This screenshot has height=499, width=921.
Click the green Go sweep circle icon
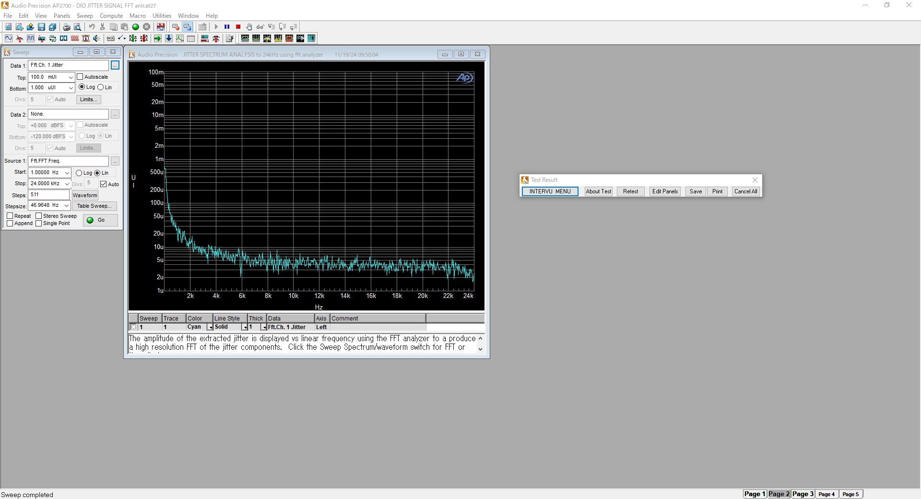136,27
